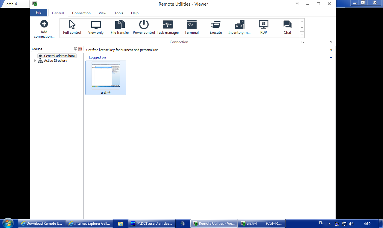Open the Connection group dialog launcher

[303, 42]
